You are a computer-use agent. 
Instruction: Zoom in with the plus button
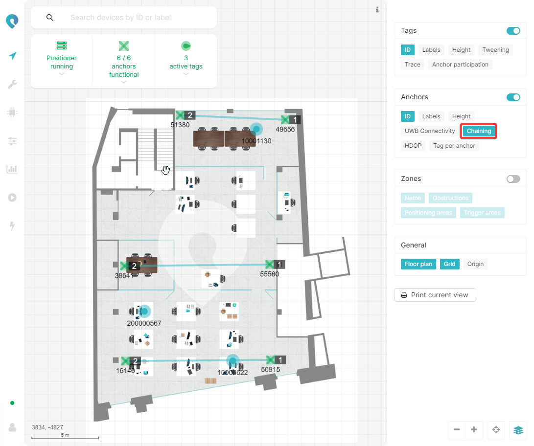click(x=474, y=430)
